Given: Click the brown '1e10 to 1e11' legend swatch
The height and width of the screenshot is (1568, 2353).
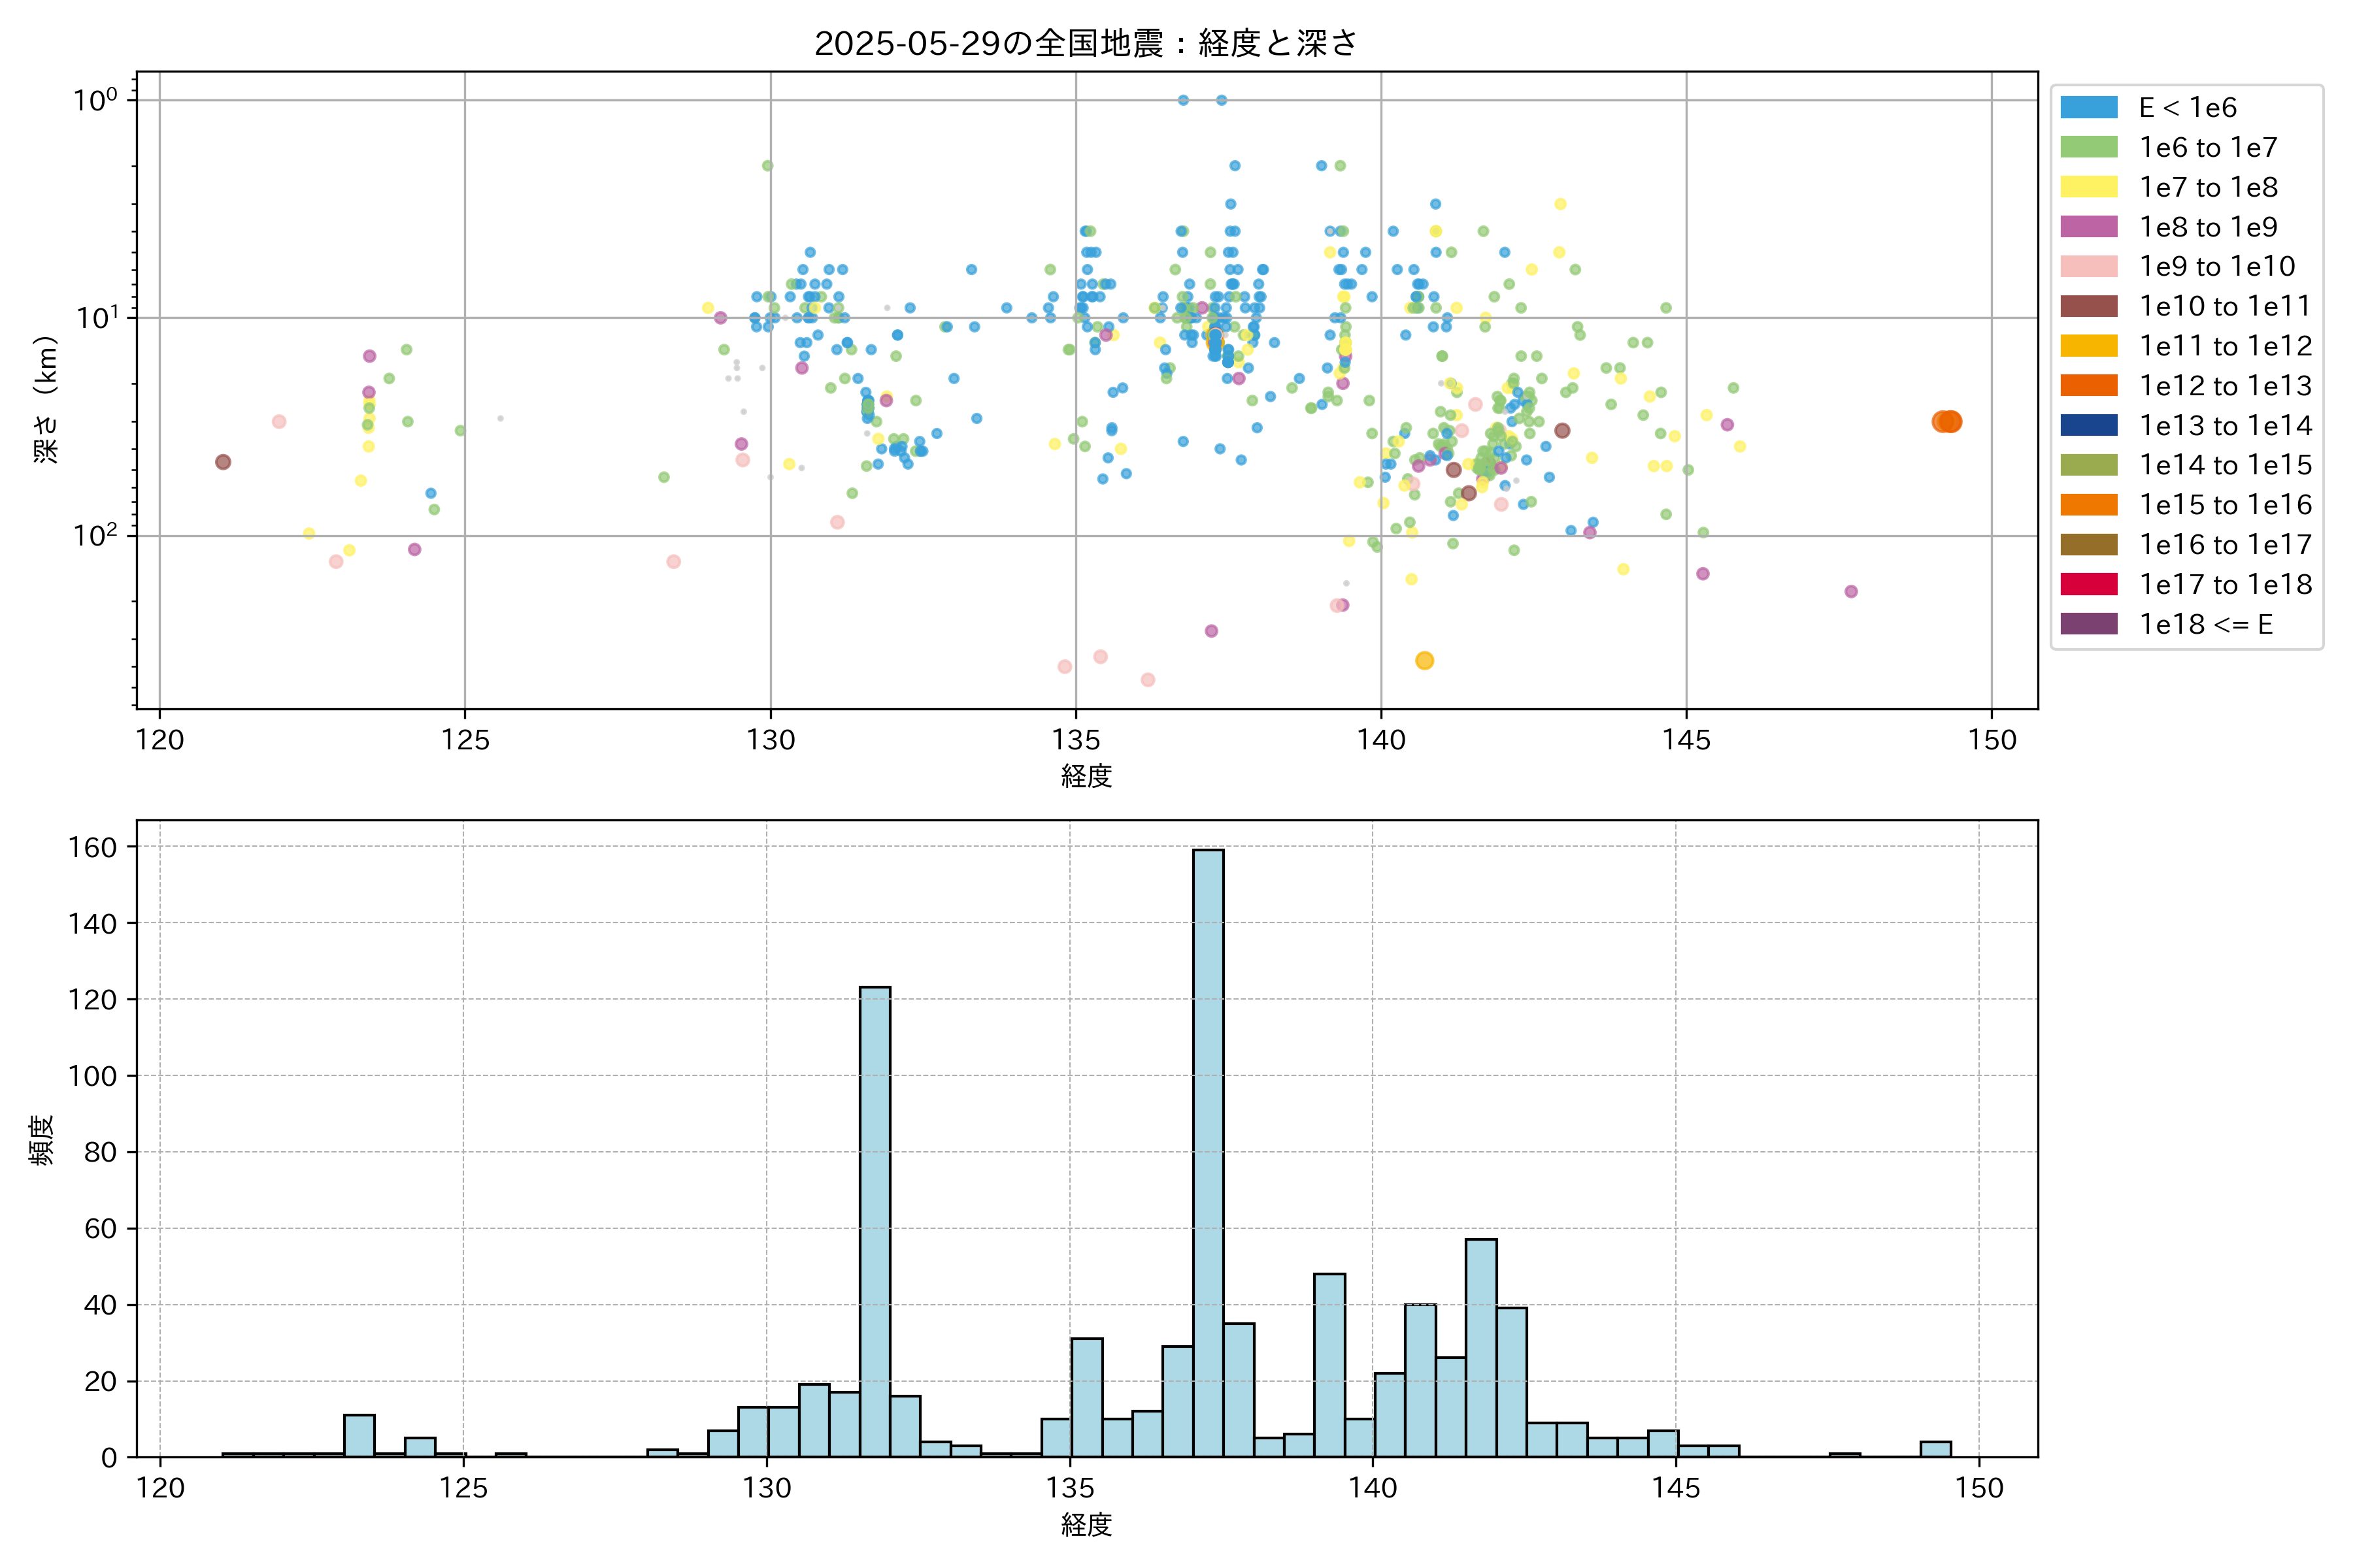Looking at the screenshot, I should pos(2088,306).
